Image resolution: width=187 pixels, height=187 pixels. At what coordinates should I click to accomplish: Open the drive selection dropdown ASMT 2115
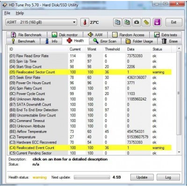click(x=42, y=22)
